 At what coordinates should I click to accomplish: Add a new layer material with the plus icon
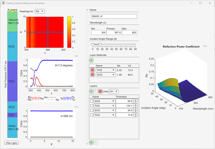tap(91, 61)
